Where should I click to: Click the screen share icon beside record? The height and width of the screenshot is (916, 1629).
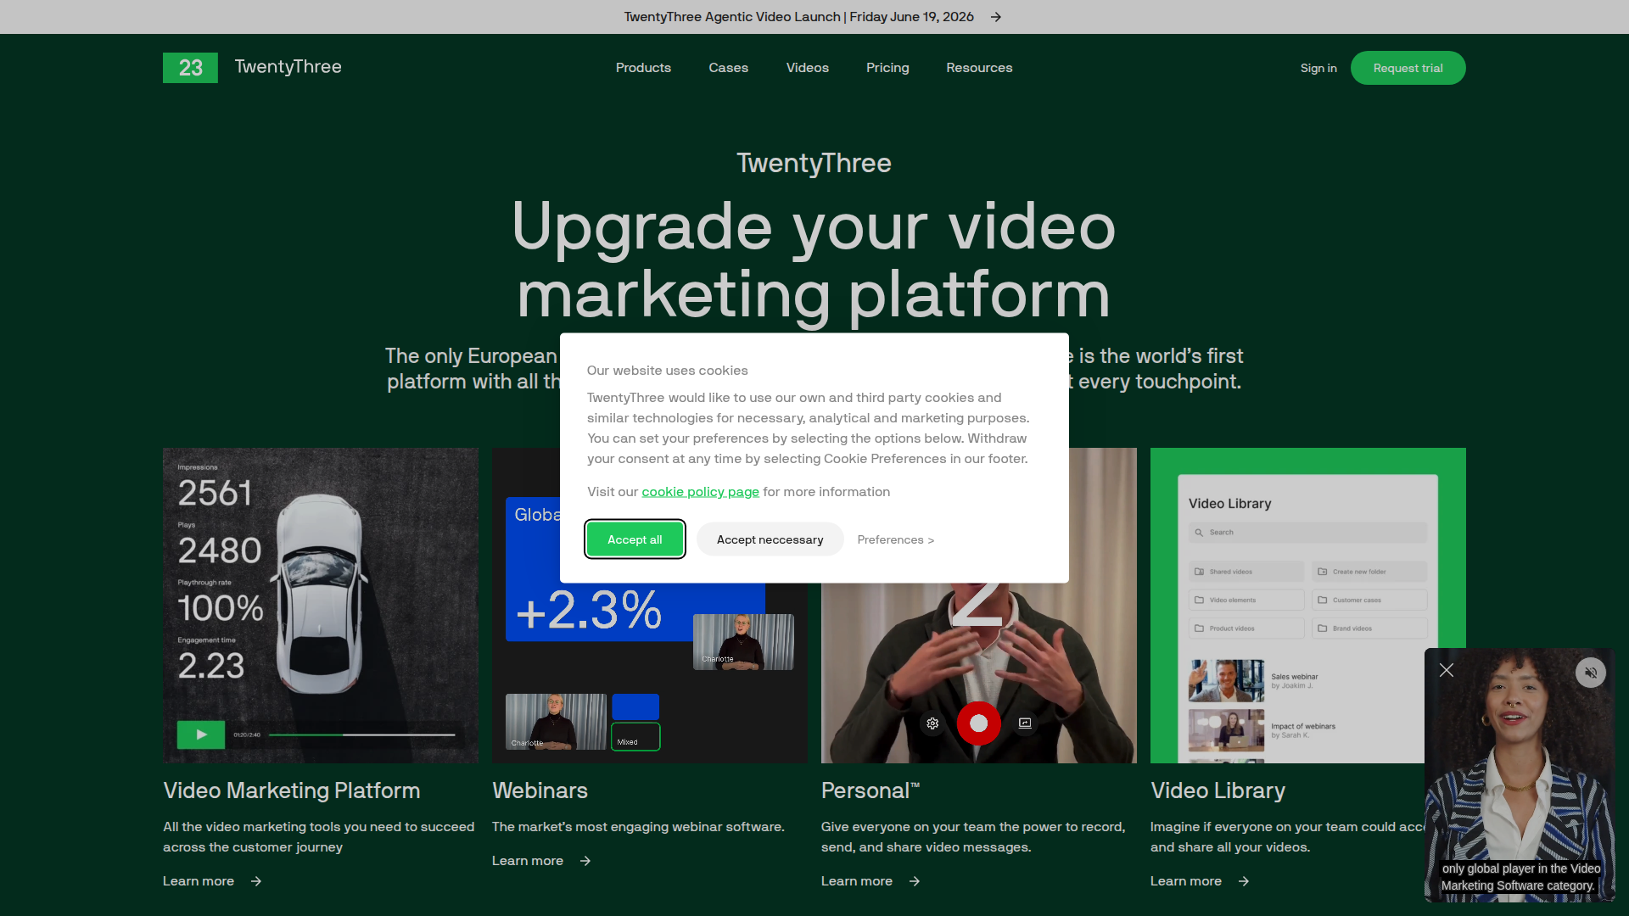click(1025, 723)
